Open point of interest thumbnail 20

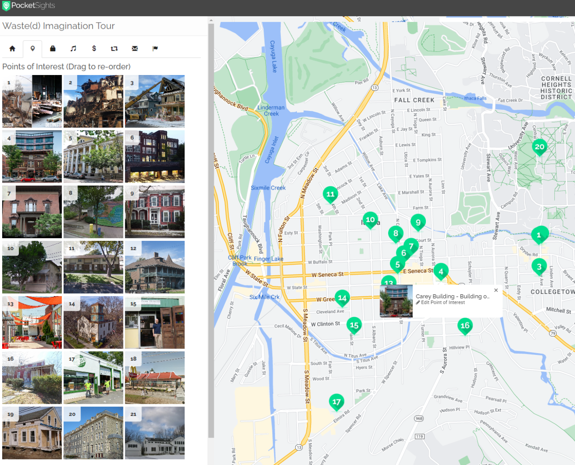93,433
